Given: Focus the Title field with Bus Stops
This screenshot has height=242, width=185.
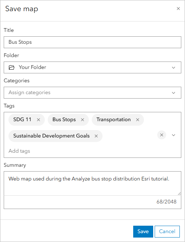Looking at the screenshot, I should point(92,42).
